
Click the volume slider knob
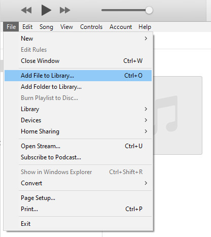(x=149, y=10)
